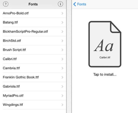Select Wingdings.ttf font name

[13, 105]
